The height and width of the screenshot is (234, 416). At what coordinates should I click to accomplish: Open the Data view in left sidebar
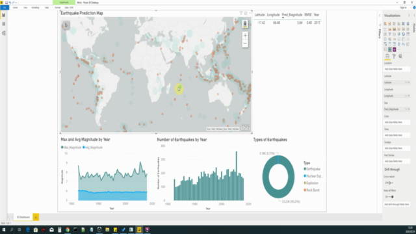click(x=4, y=24)
